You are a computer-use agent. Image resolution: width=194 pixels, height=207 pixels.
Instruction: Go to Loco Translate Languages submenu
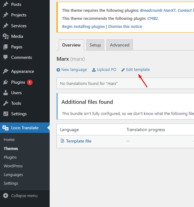coord(13,175)
